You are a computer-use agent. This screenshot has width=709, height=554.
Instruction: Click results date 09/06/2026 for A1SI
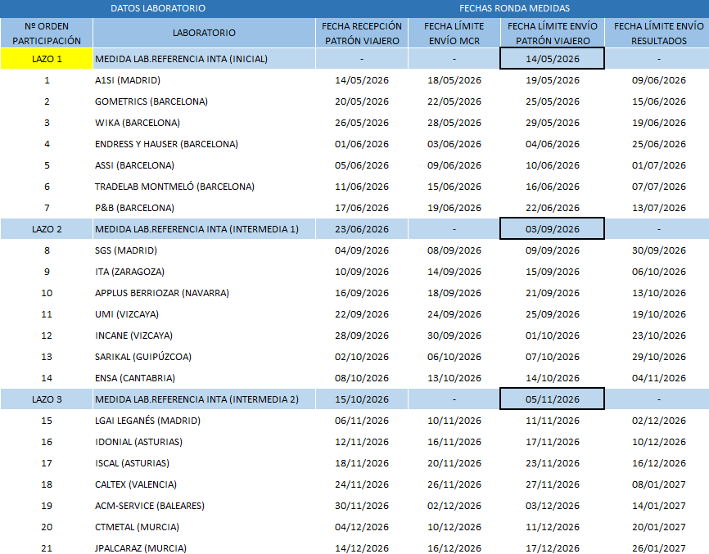[x=658, y=80]
